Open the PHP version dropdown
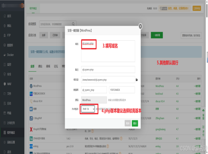208x154 pixels. pos(88,109)
